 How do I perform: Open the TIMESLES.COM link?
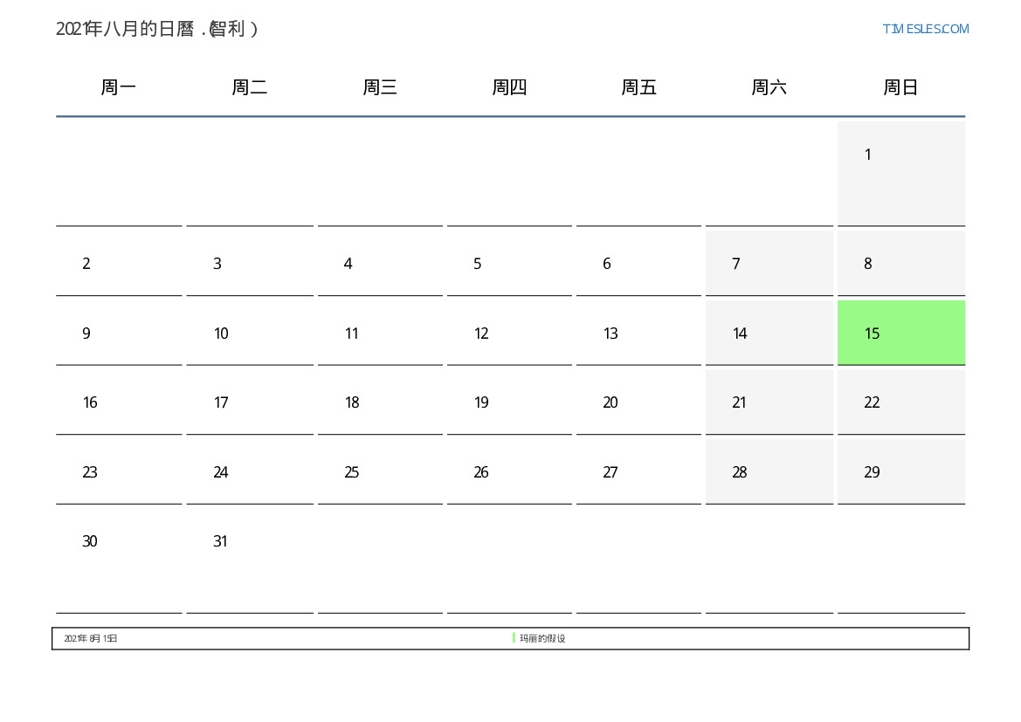point(925,29)
